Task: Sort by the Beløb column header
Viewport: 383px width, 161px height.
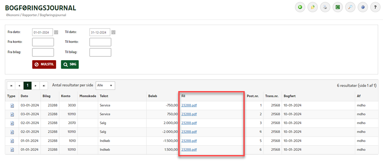Action: point(153,96)
